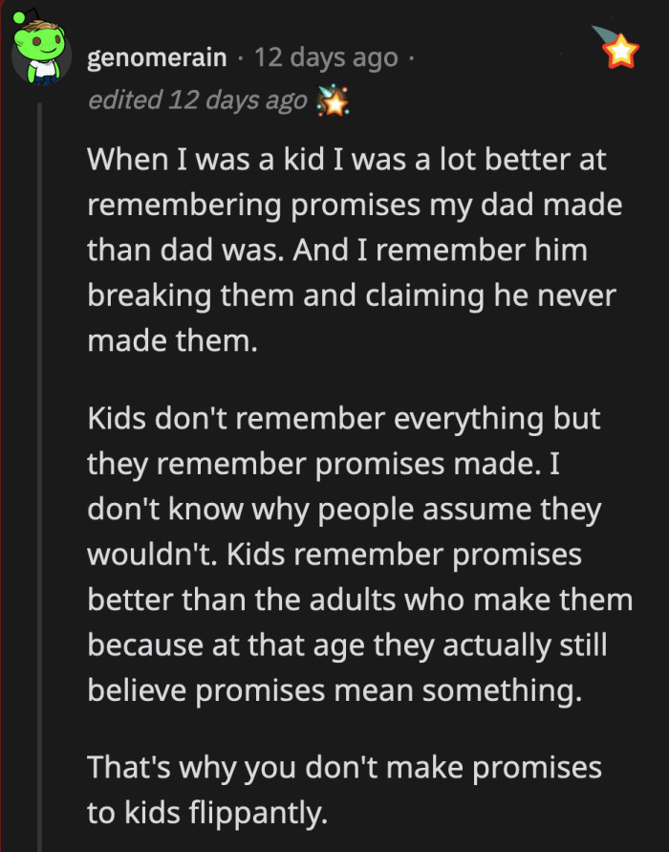The width and height of the screenshot is (669, 852).
Task: Click the final line "to kids flippantly."
Action: click(207, 814)
